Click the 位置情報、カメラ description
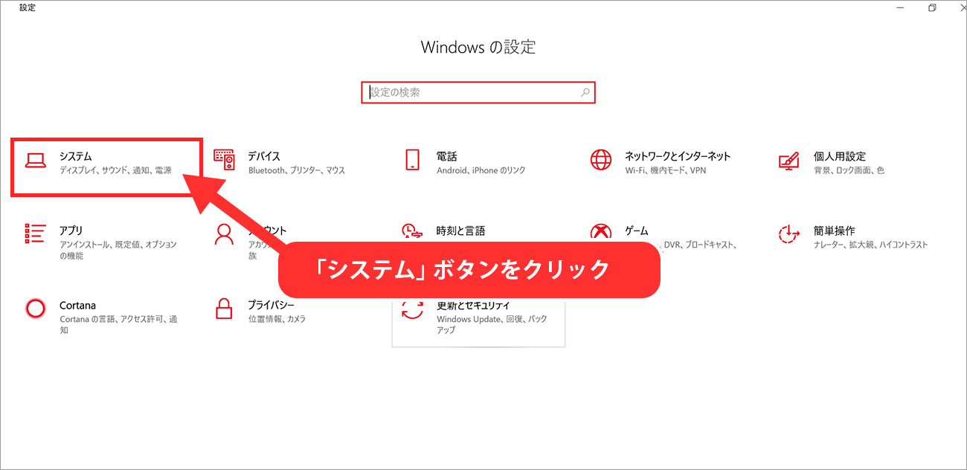Viewport: 967px width, 470px height. [x=277, y=319]
